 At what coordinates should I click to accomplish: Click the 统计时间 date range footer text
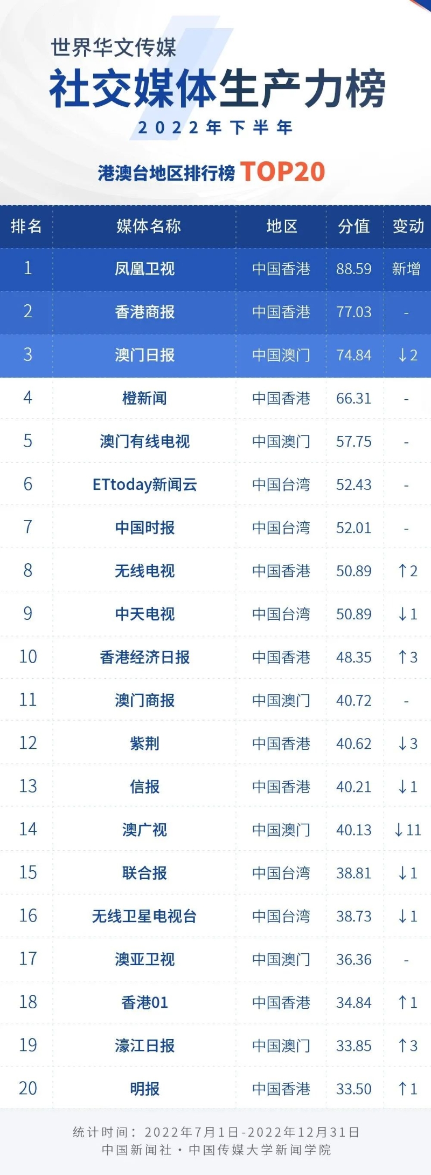point(216,1132)
